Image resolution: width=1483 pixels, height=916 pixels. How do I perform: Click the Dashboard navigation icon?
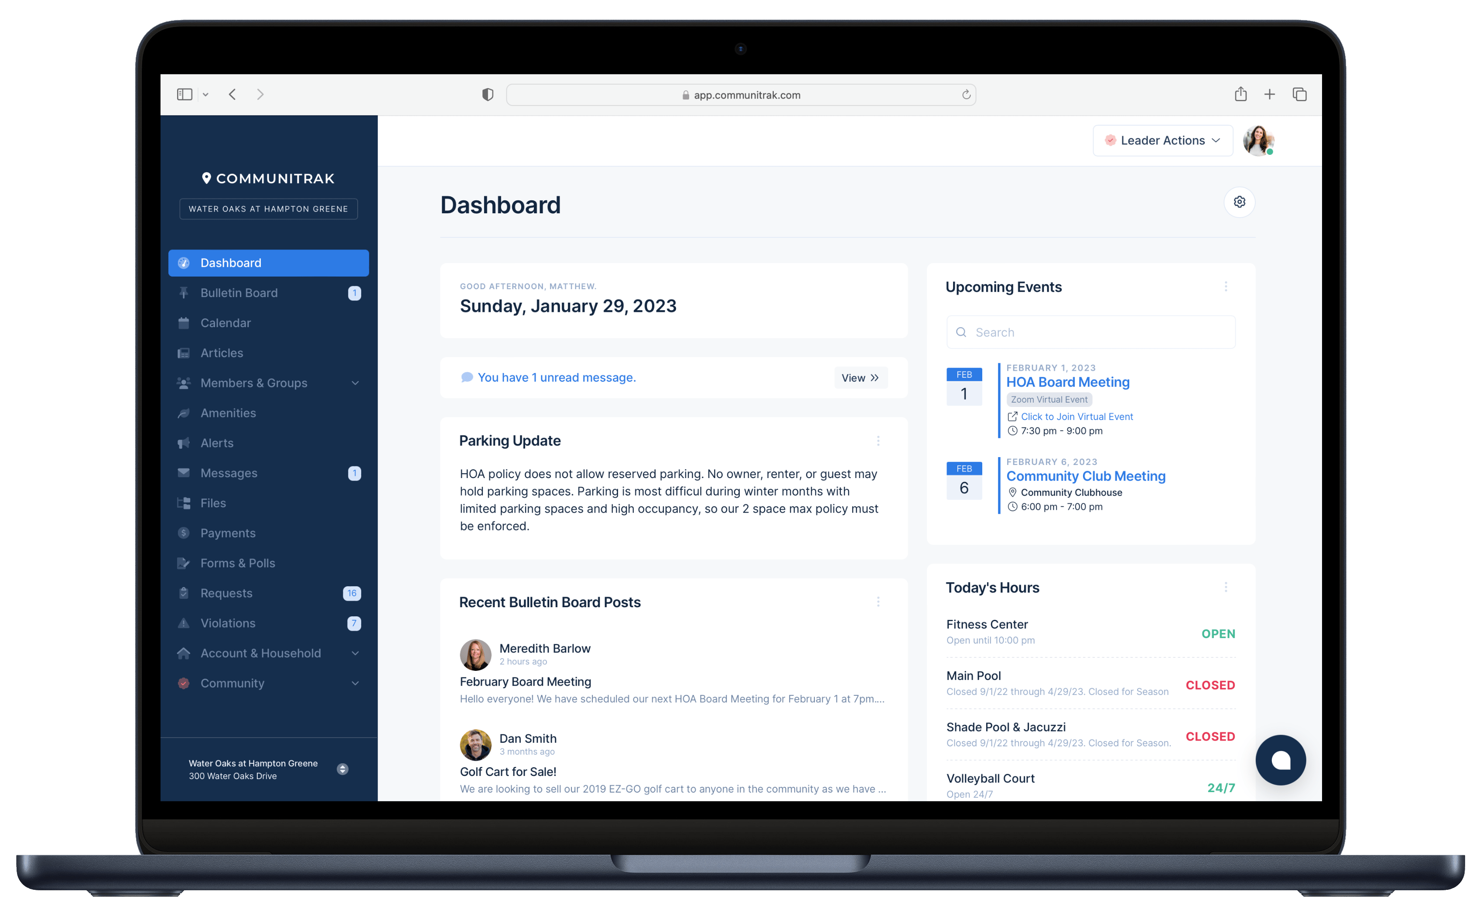click(185, 263)
